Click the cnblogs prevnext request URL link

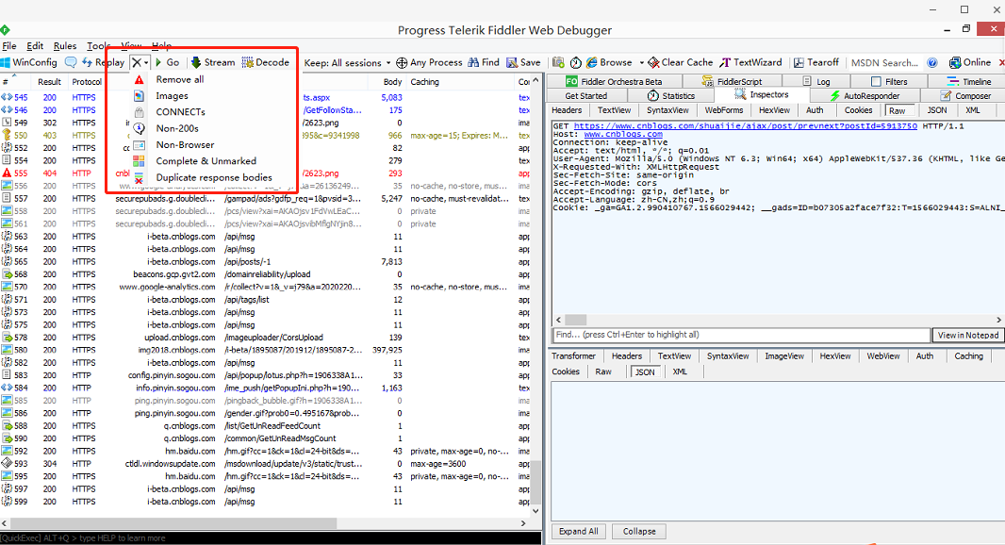(746, 126)
